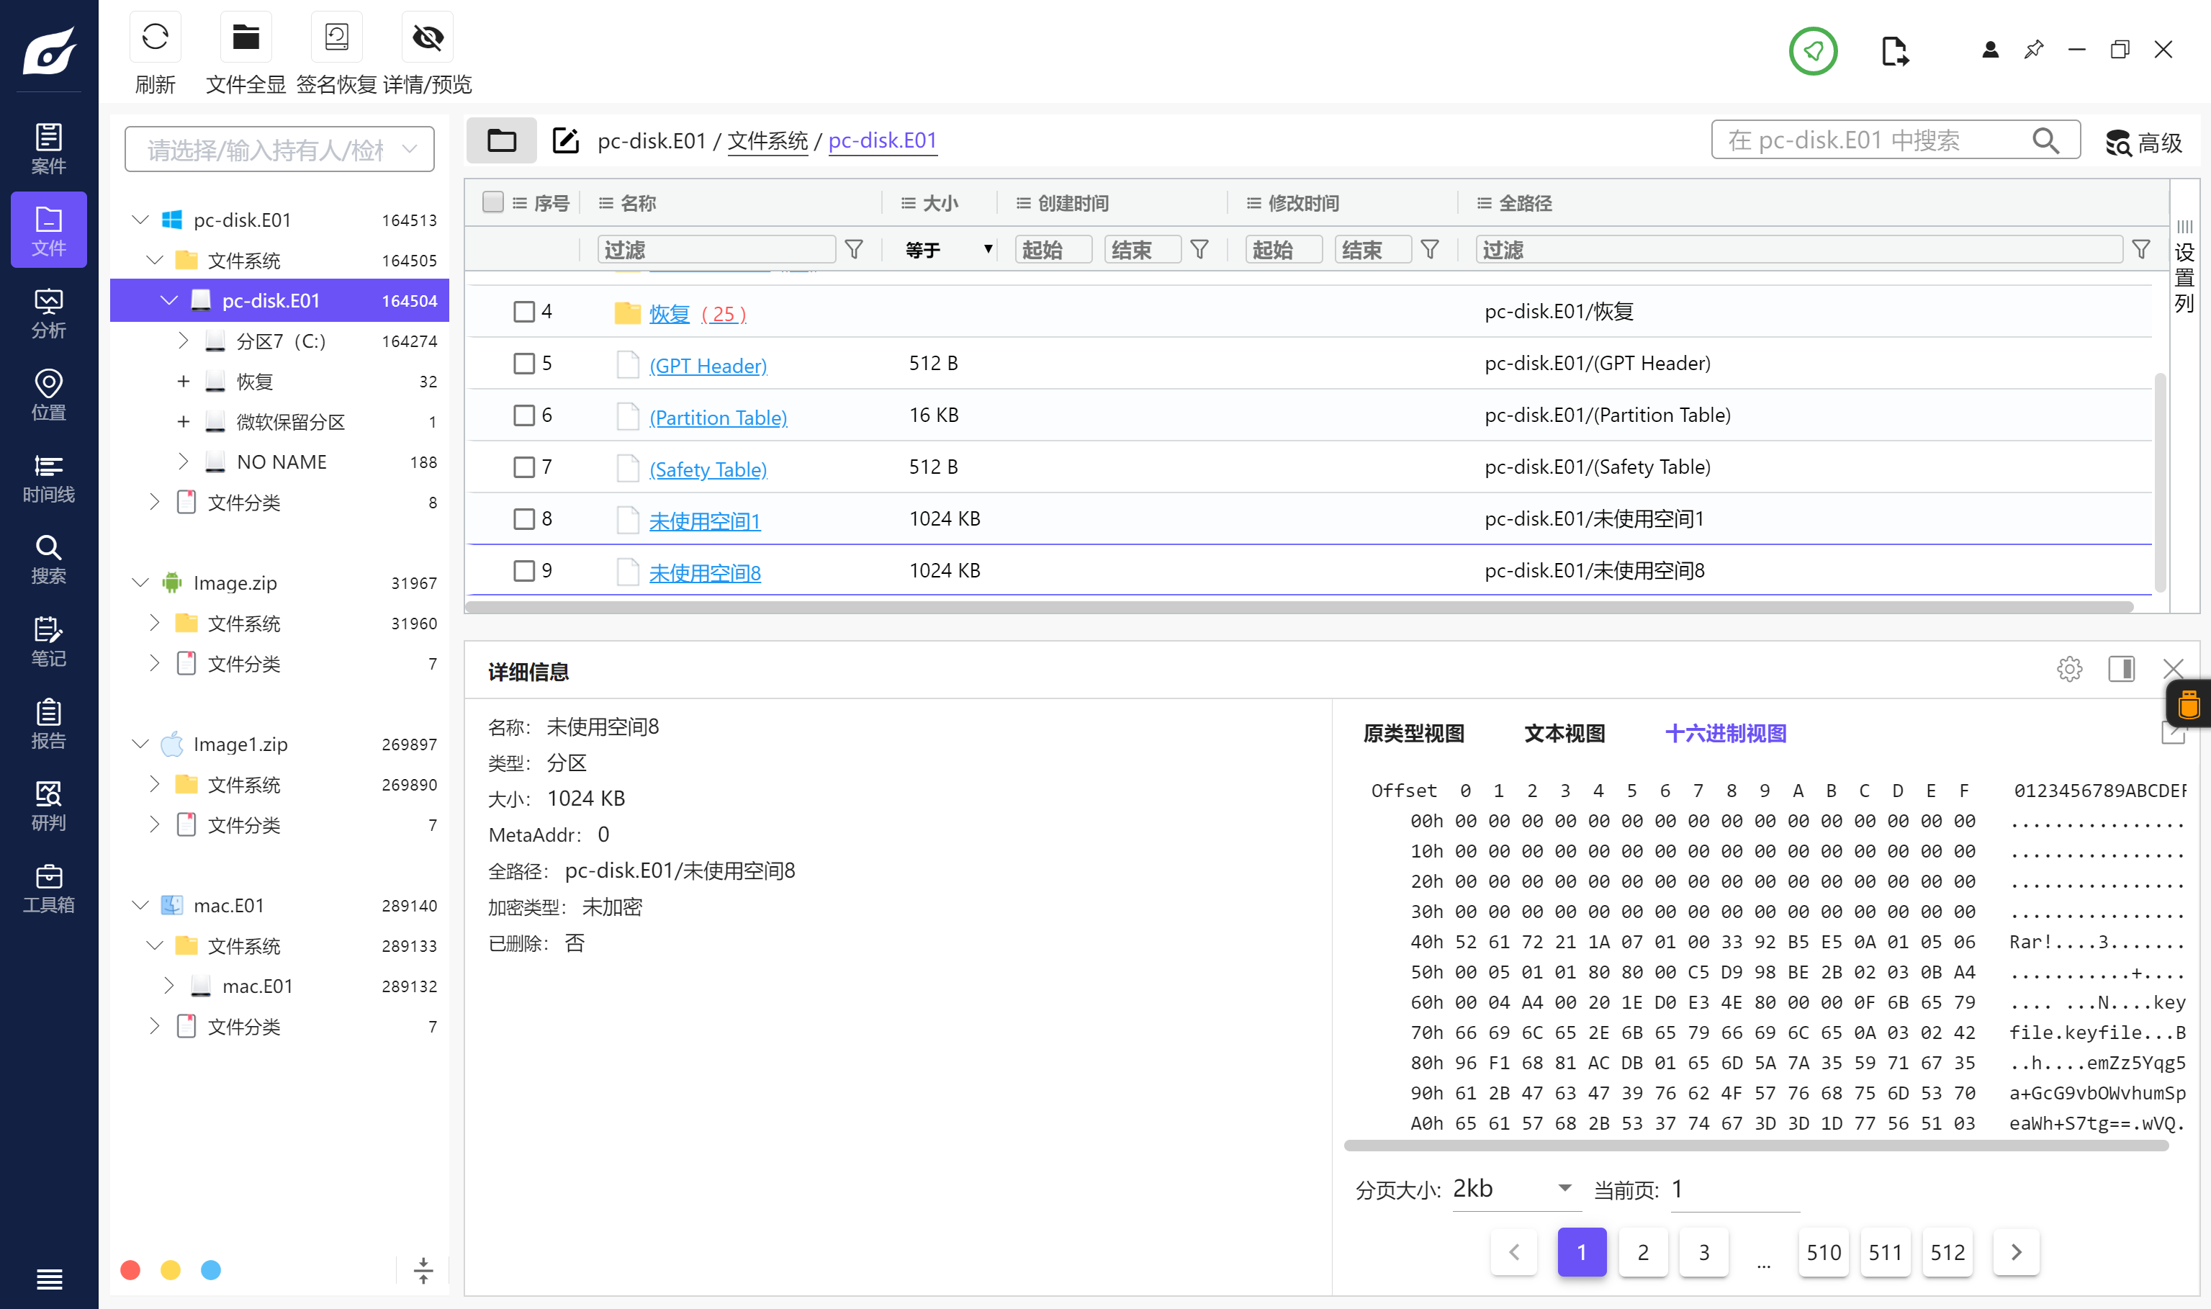The image size is (2211, 1309).
Task: Toggle the 详情/预览 eye icon
Action: (428, 37)
